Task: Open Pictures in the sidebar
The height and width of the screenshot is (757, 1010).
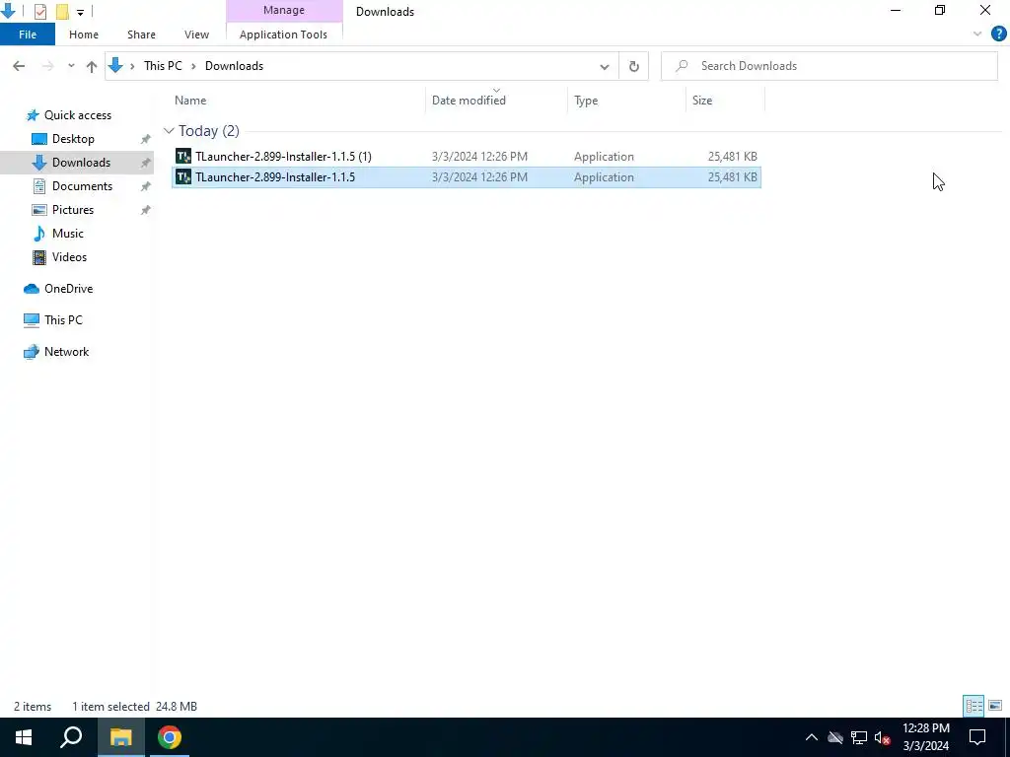Action: pyautogui.click(x=73, y=210)
